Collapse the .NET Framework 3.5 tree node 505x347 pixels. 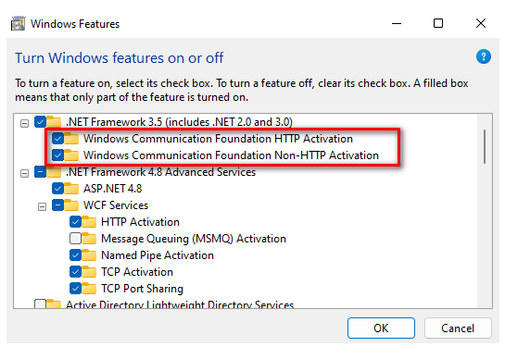coord(24,123)
